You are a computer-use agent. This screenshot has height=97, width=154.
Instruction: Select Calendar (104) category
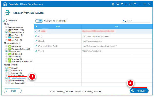click(x=17, y=71)
